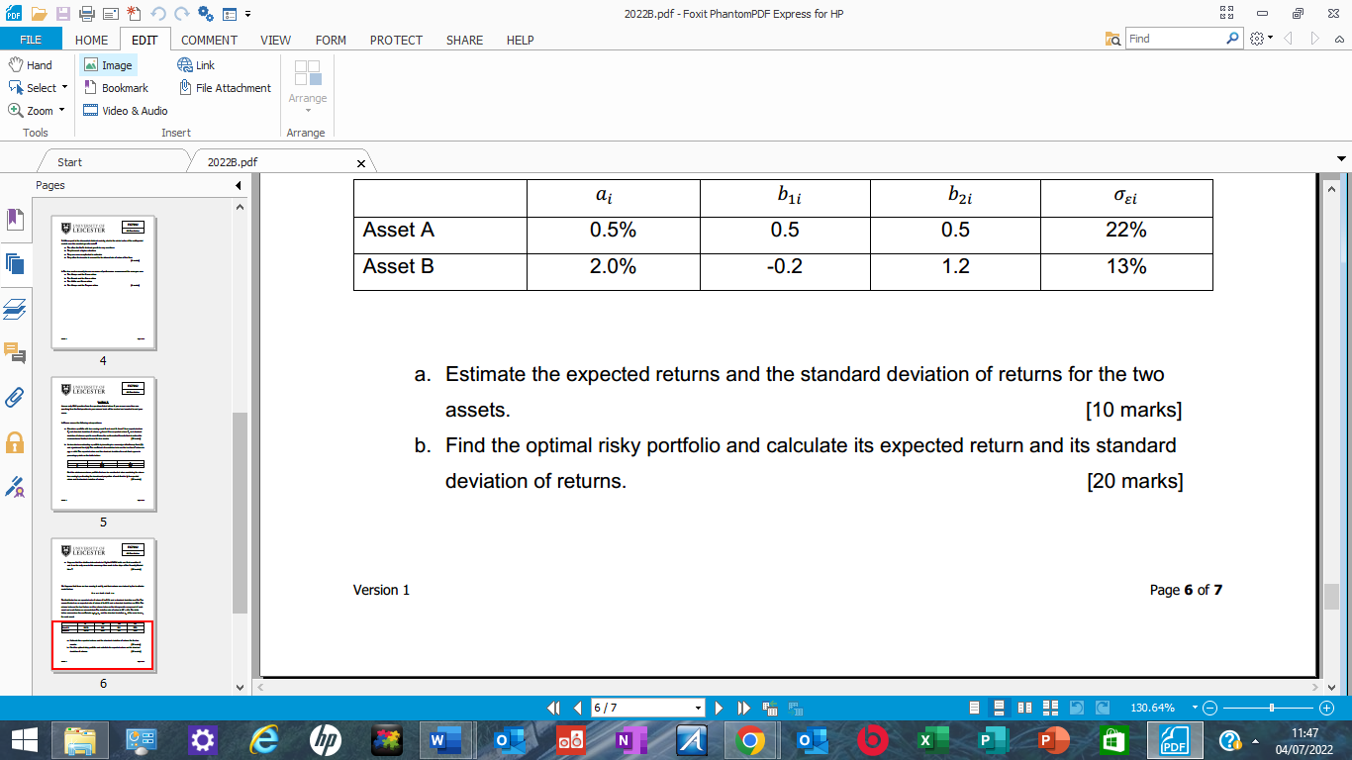Screen dimensions: 1352x760
Task: Switch to the VIEW ribbon tab
Action: (275, 40)
